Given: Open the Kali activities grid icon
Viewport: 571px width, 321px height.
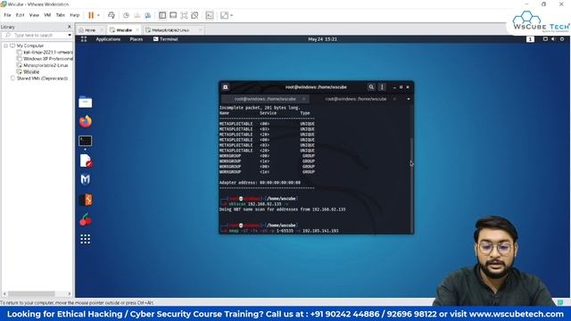Looking at the screenshot, I should tap(84, 39).
